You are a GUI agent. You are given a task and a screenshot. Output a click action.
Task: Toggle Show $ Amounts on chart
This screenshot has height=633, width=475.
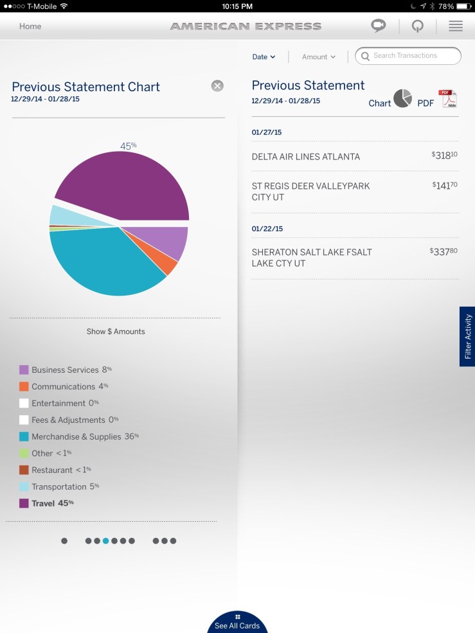click(x=116, y=332)
